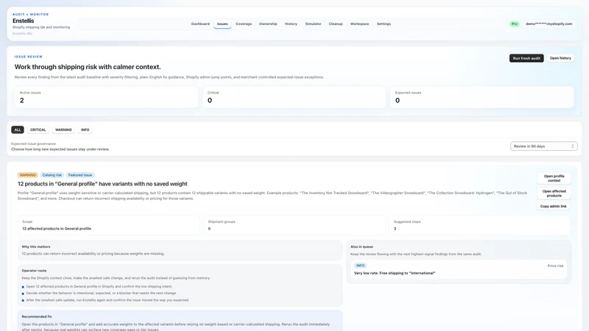The height and width of the screenshot is (331, 589).
Task: Filter issues by CRITICAL severity
Action: pyautogui.click(x=38, y=129)
